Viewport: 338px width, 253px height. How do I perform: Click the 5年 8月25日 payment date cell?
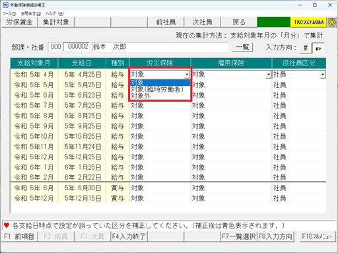82,116
